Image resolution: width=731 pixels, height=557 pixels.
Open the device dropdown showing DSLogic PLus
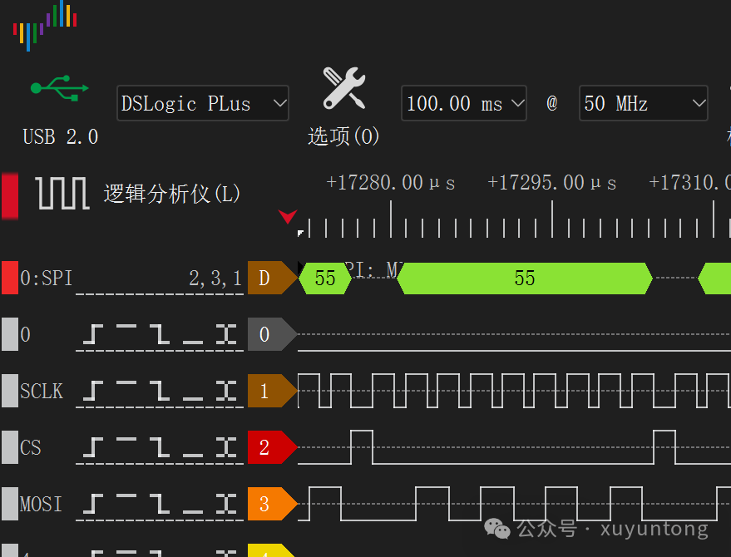[203, 103]
